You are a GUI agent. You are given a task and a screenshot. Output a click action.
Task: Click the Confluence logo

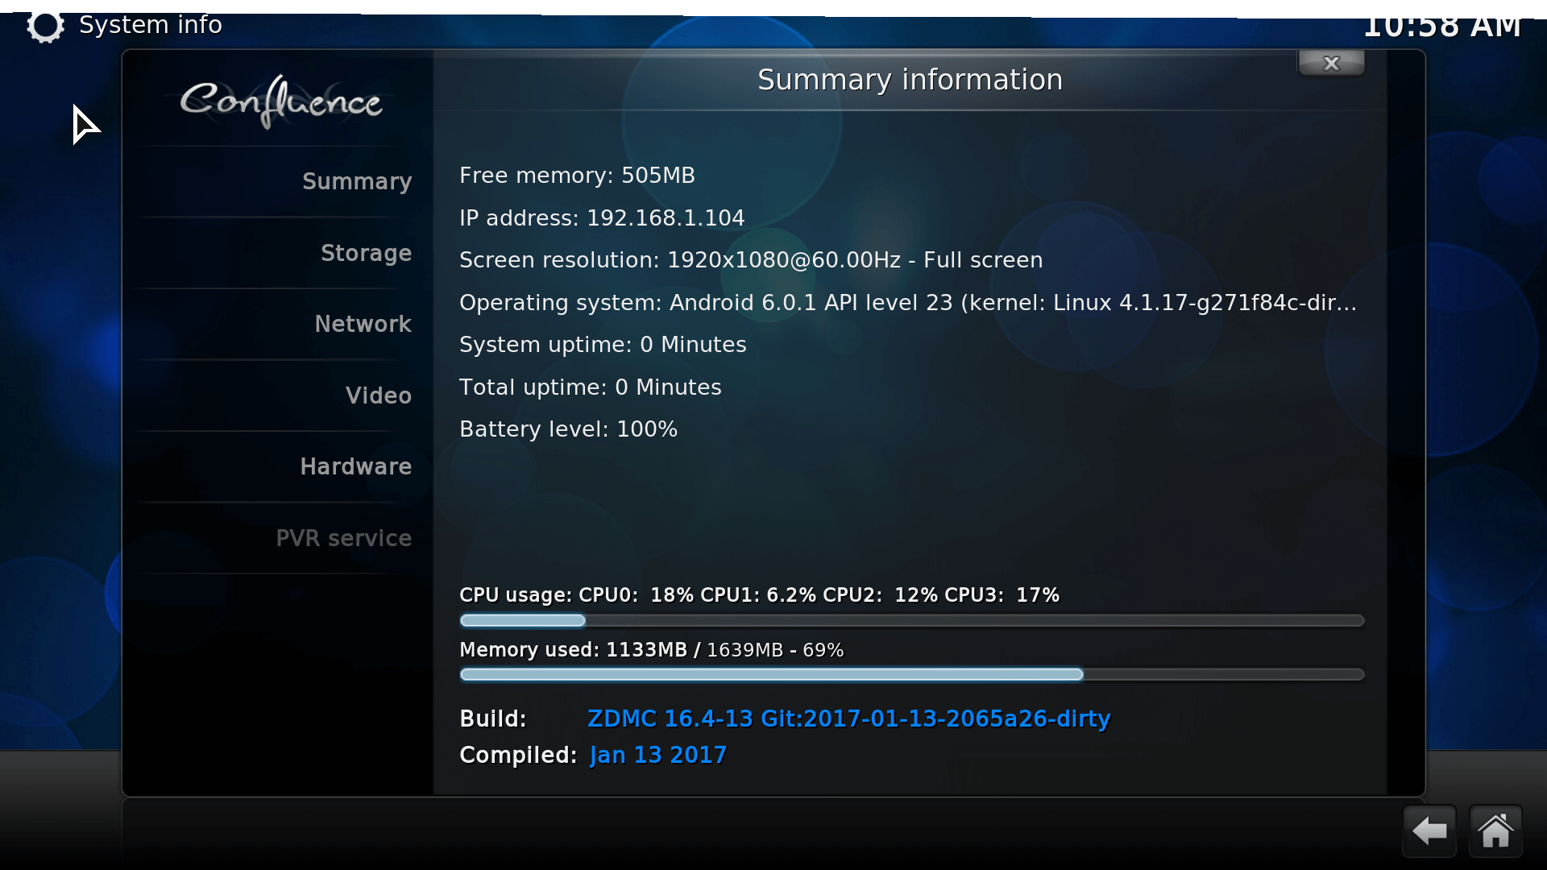[280, 101]
